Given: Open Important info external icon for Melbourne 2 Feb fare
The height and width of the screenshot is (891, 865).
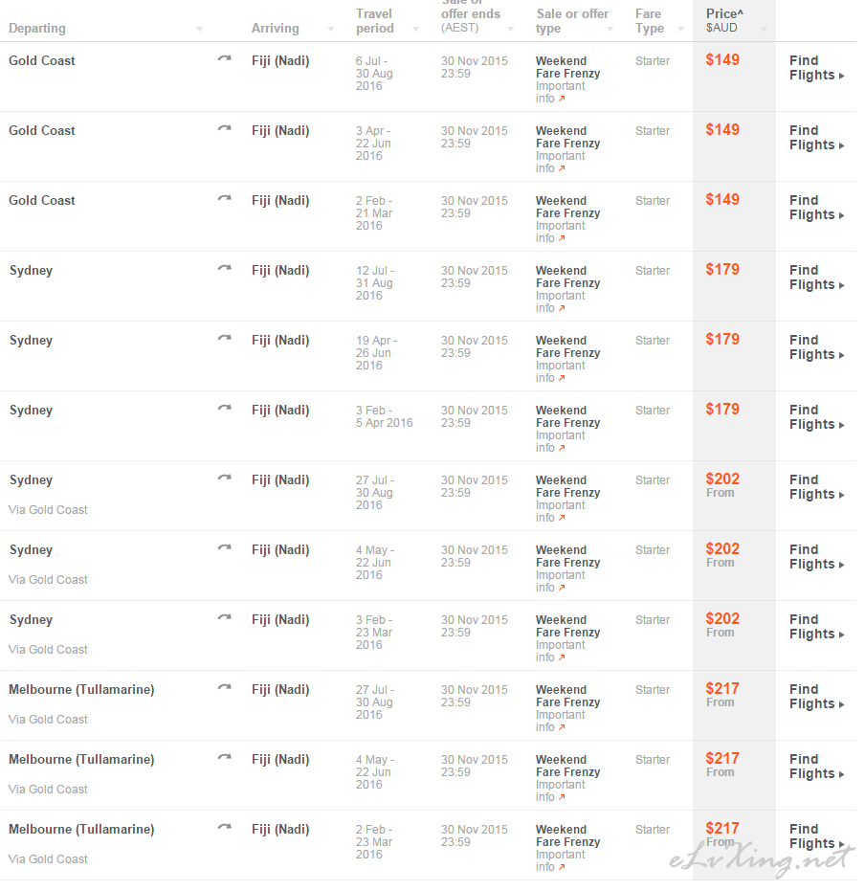Looking at the screenshot, I should [x=562, y=867].
